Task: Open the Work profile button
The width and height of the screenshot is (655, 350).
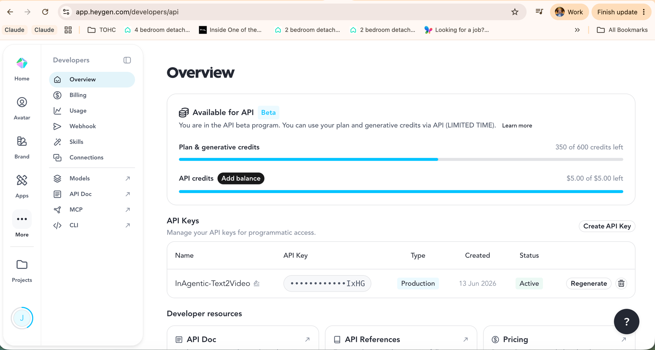Action: [x=569, y=12]
